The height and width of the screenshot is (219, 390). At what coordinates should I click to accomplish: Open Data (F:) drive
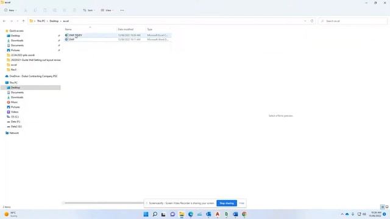(15, 122)
